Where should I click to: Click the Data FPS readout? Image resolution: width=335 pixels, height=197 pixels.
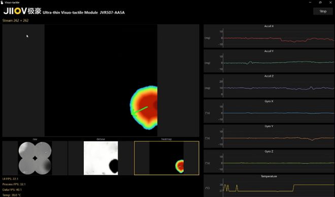(x=12, y=189)
